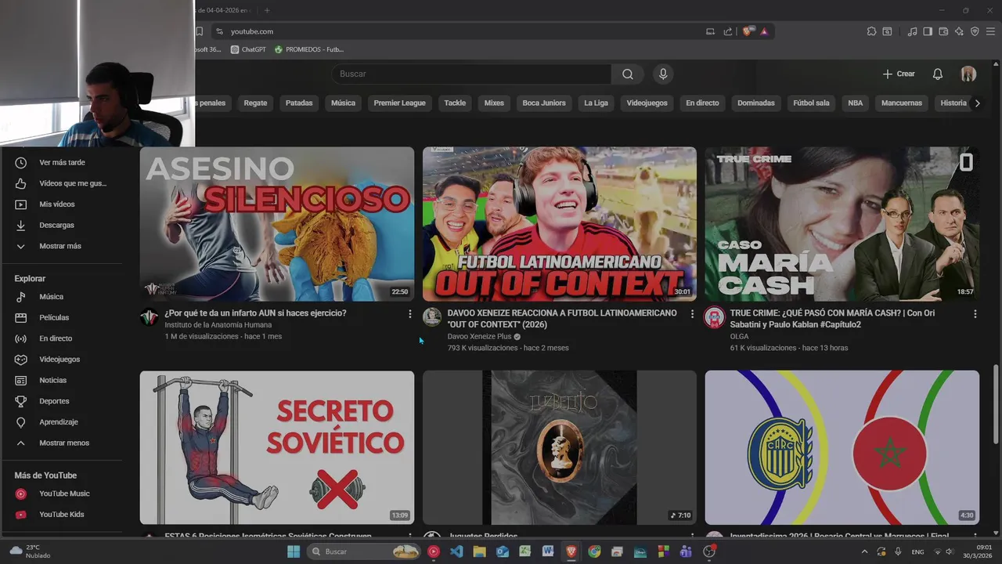
Task: Open the notifications bell
Action: [937, 74]
